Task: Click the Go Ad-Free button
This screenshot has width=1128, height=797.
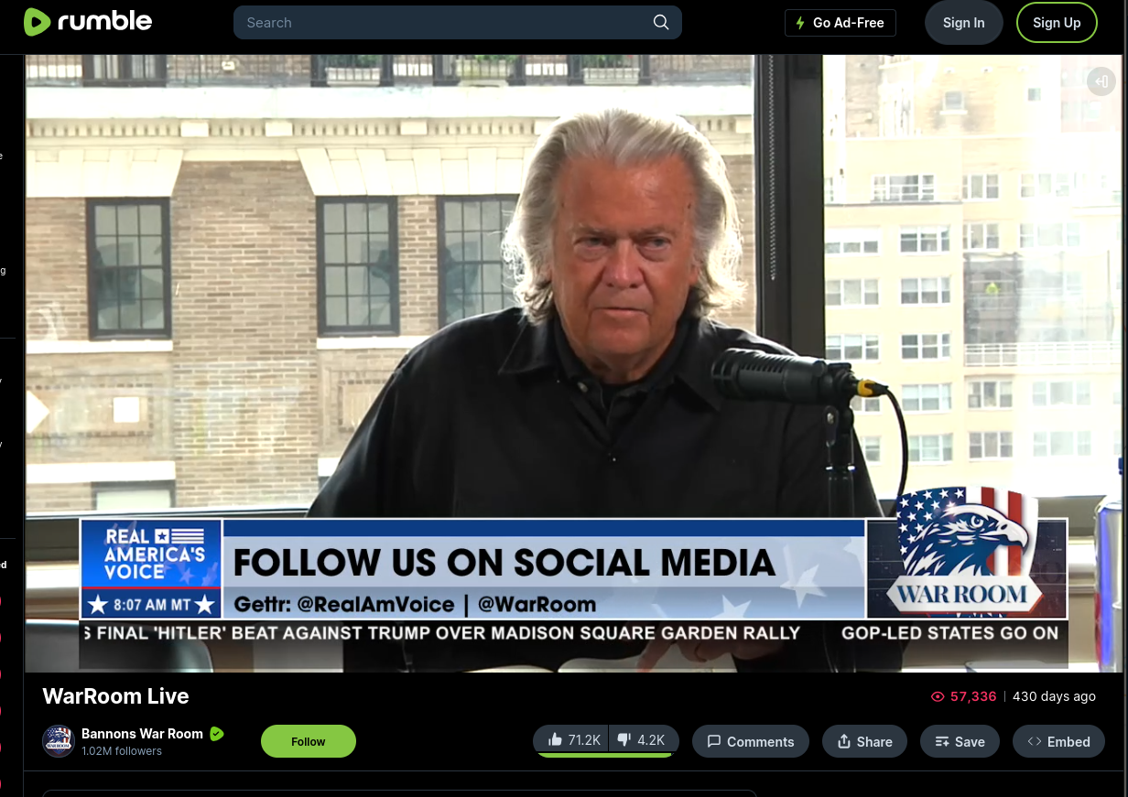Action: pyautogui.click(x=840, y=23)
